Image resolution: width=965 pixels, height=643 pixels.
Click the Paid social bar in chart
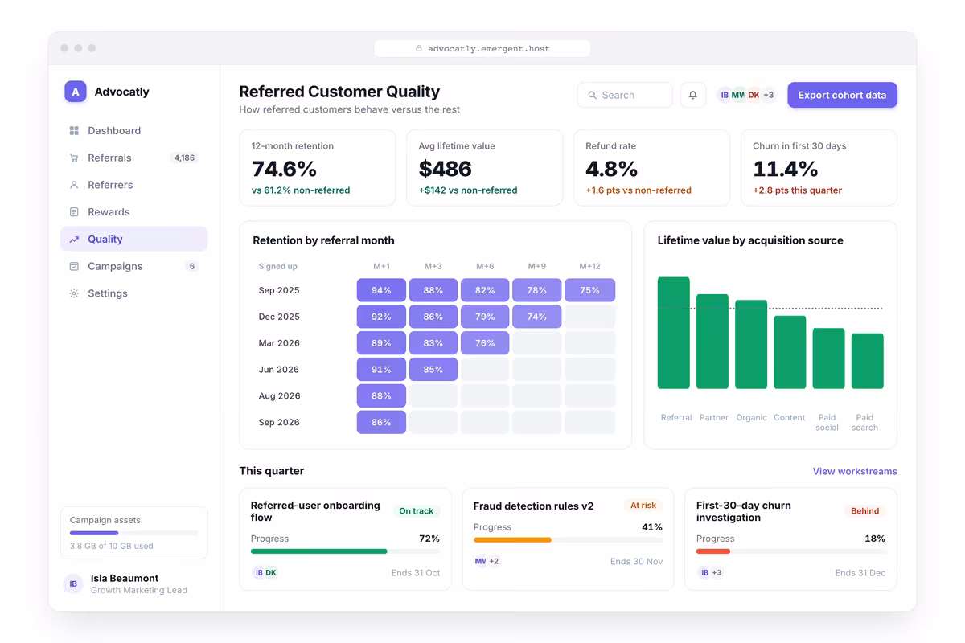click(828, 358)
